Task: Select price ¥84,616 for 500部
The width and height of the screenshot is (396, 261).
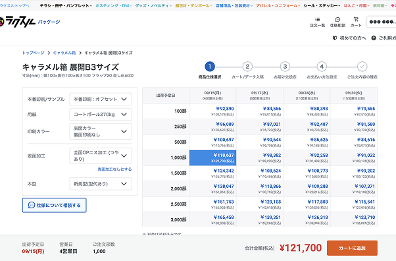Action: point(354,142)
